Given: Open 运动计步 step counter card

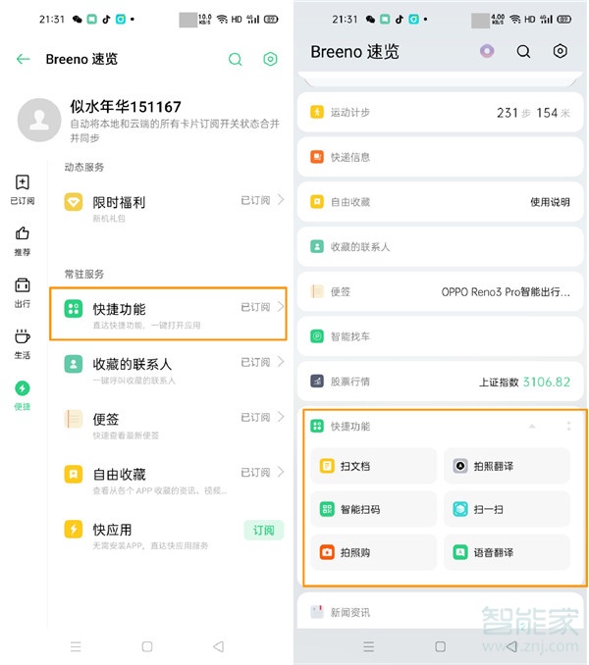Looking at the screenshot, I should (x=440, y=113).
